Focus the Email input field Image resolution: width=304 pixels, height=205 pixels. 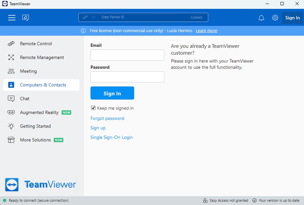(x=127, y=55)
